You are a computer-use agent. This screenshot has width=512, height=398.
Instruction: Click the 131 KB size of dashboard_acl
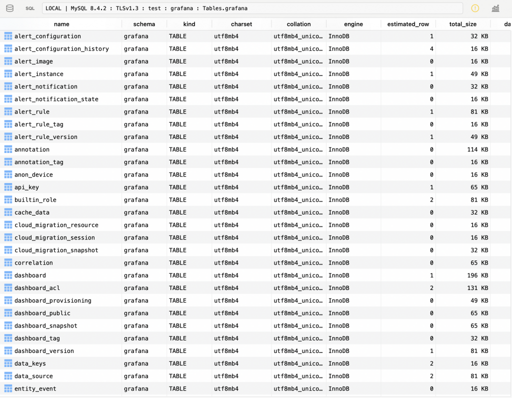coord(477,288)
